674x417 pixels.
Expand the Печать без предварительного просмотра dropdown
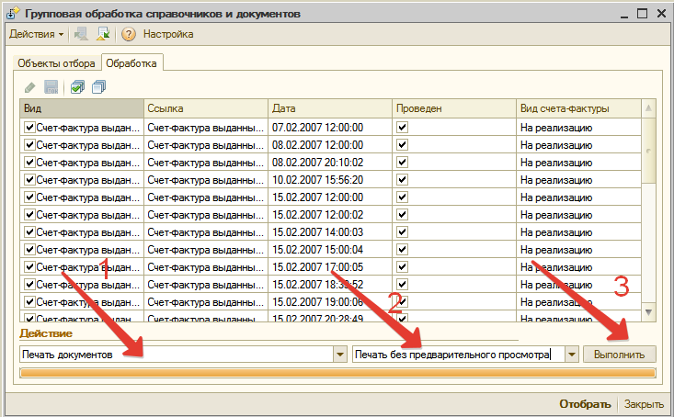572,354
